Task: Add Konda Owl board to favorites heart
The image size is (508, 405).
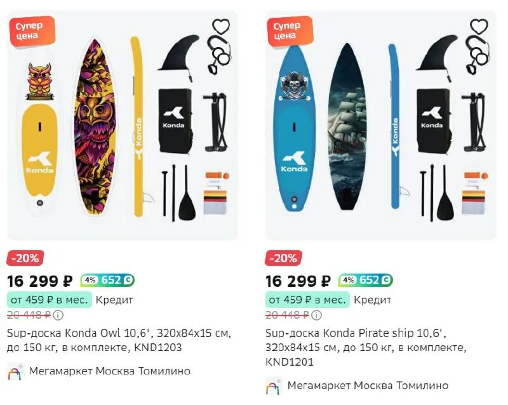Action: [221, 26]
